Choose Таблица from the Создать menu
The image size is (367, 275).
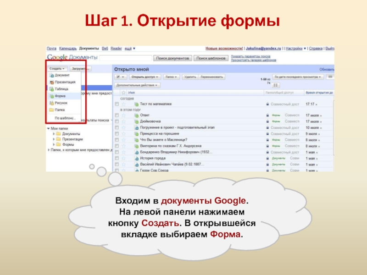[65, 89]
